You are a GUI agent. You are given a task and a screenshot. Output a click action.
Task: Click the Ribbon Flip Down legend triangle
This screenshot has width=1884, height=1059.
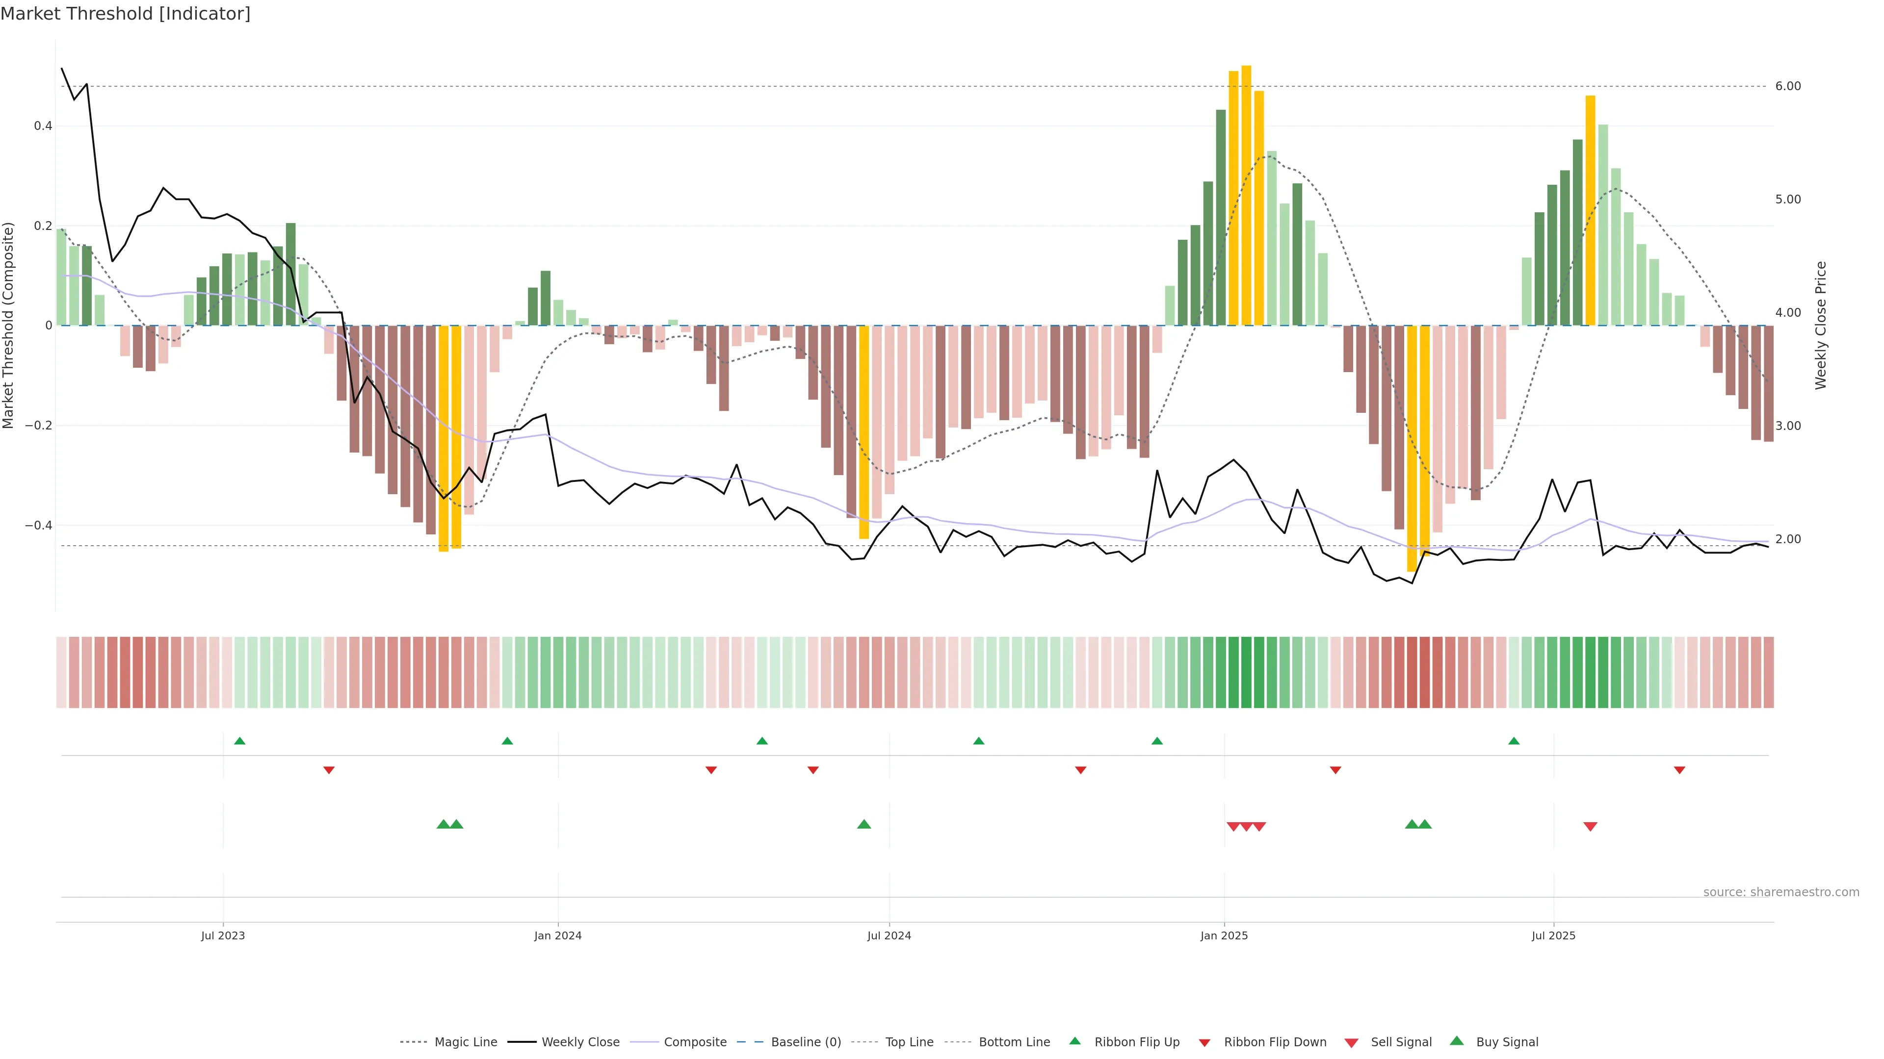tap(1204, 1042)
